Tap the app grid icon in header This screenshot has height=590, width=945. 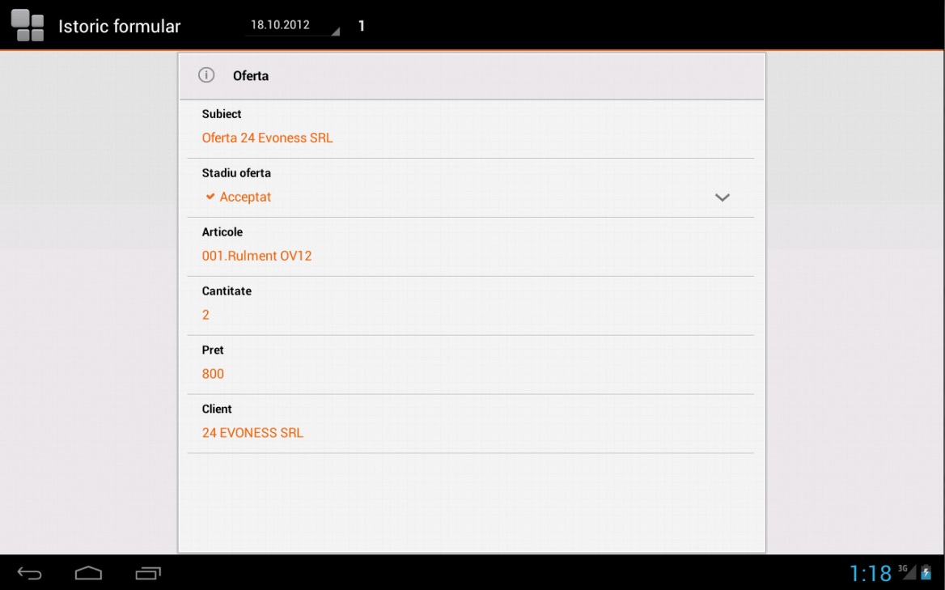click(x=28, y=25)
